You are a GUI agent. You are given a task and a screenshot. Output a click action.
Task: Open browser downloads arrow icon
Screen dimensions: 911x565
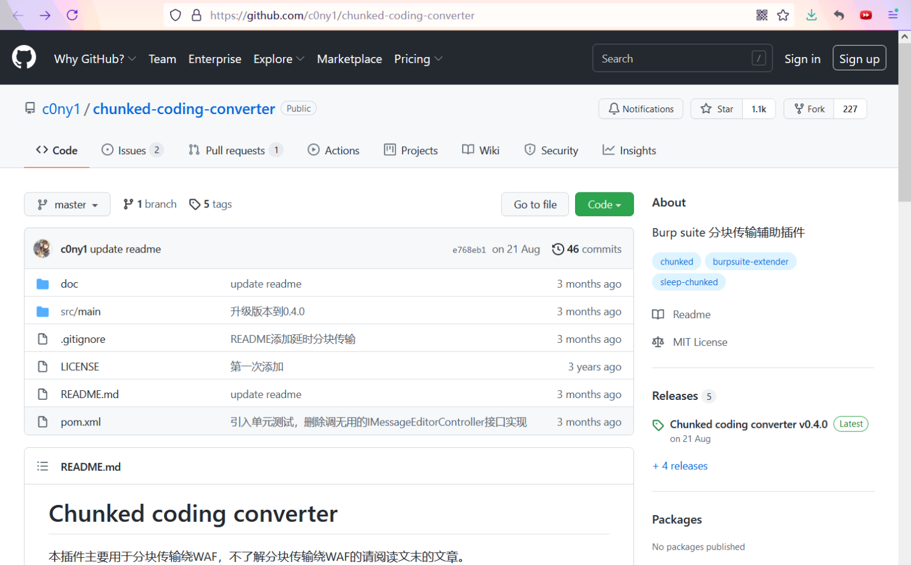[x=811, y=15]
